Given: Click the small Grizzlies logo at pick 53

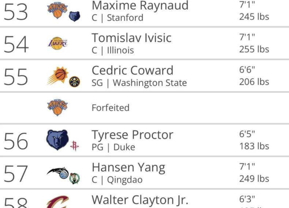Looking at the screenshot, I should point(75,16).
